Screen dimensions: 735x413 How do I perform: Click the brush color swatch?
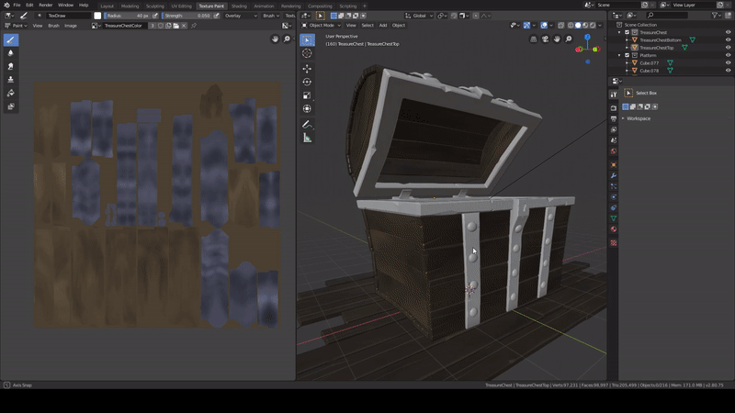97,16
